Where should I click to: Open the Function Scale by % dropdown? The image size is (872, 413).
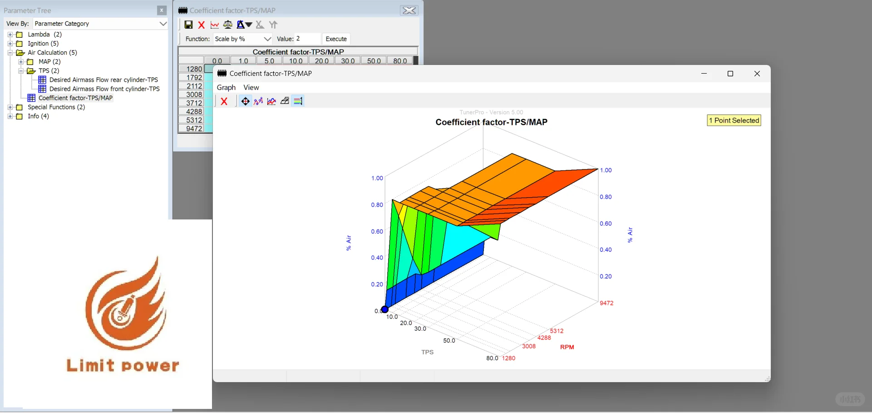(x=267, y=39)
